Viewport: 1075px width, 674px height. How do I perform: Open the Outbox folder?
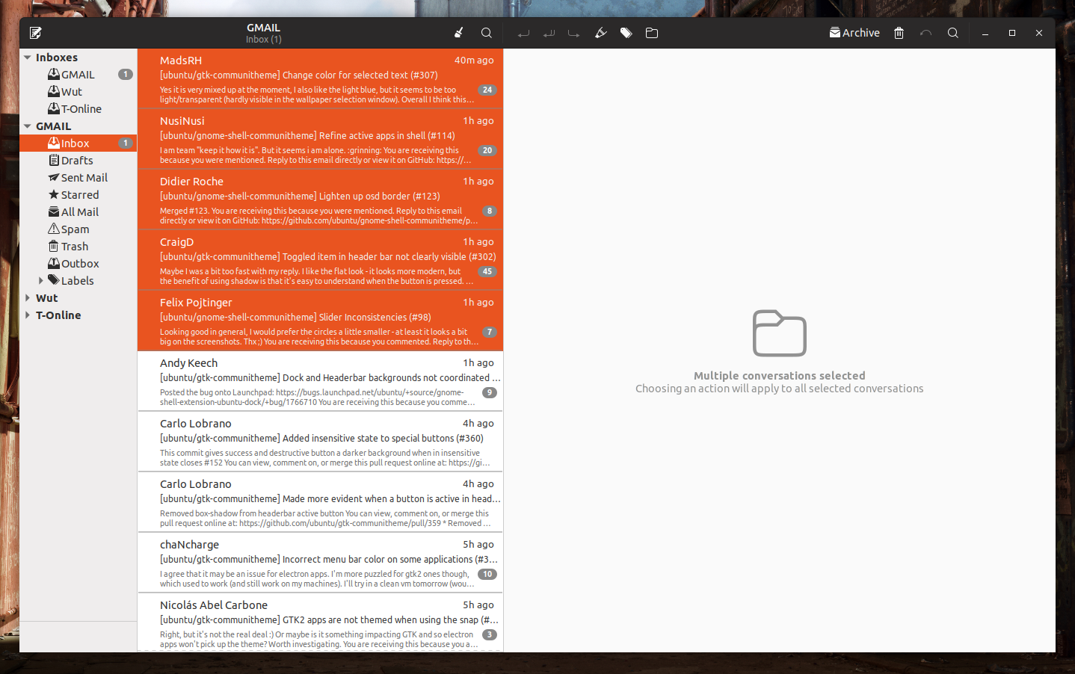(x=78, y=264)
